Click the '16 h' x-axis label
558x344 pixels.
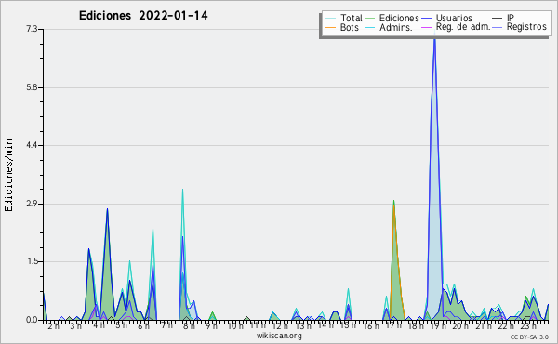(x=371, y=326)
